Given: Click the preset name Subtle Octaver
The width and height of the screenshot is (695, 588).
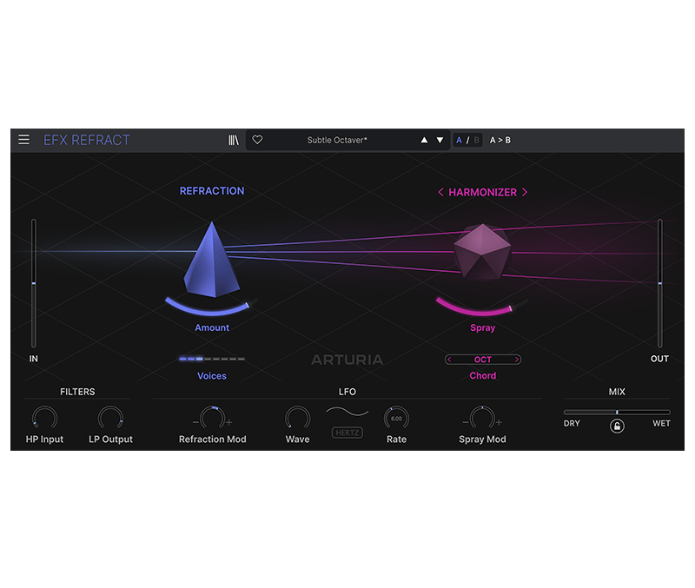Looking at the screenshot, I should click(337, 140).
